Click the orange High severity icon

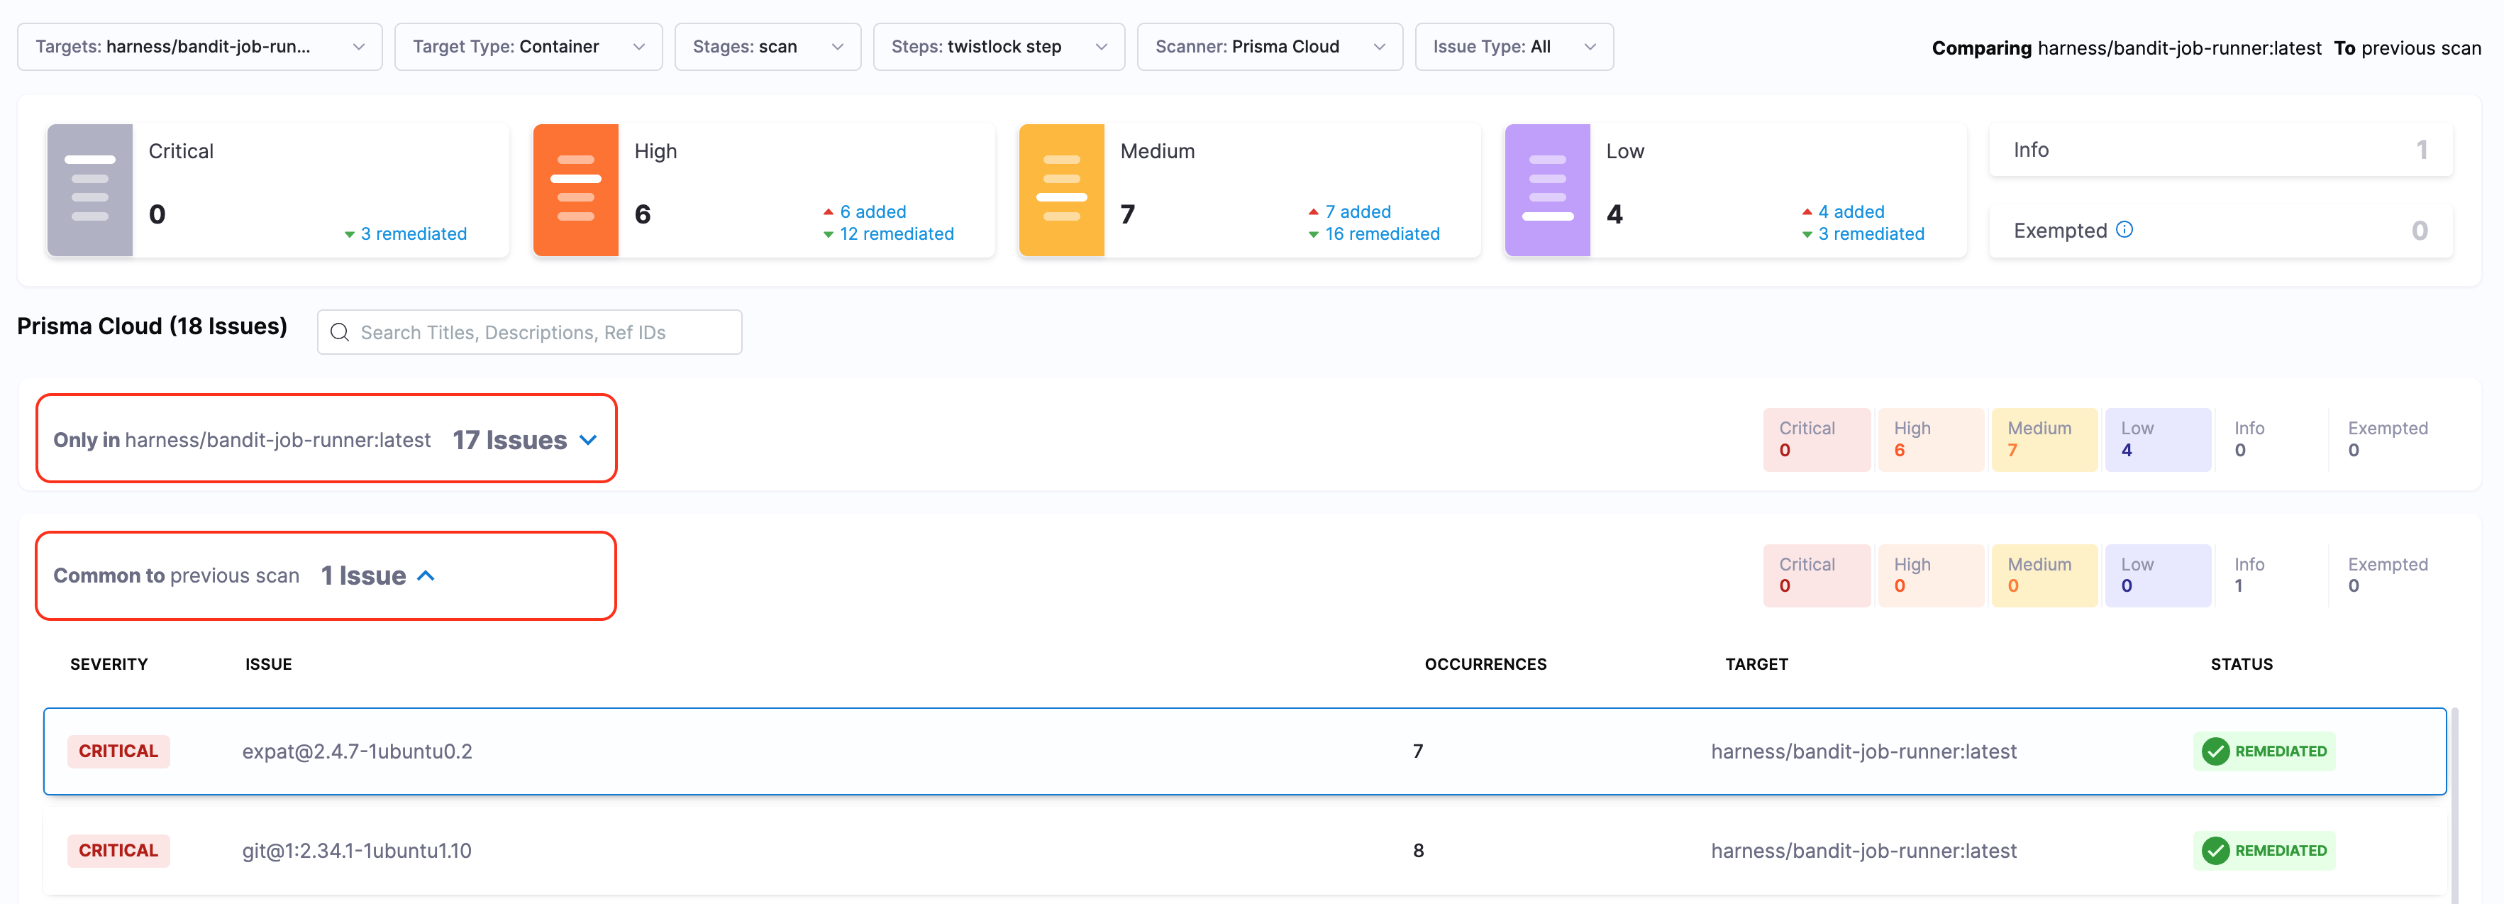(x=575, y=189)
